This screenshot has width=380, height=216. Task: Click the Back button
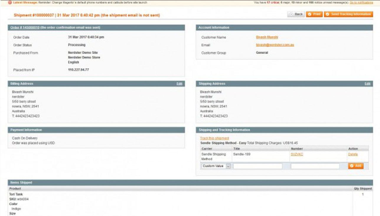296,14
